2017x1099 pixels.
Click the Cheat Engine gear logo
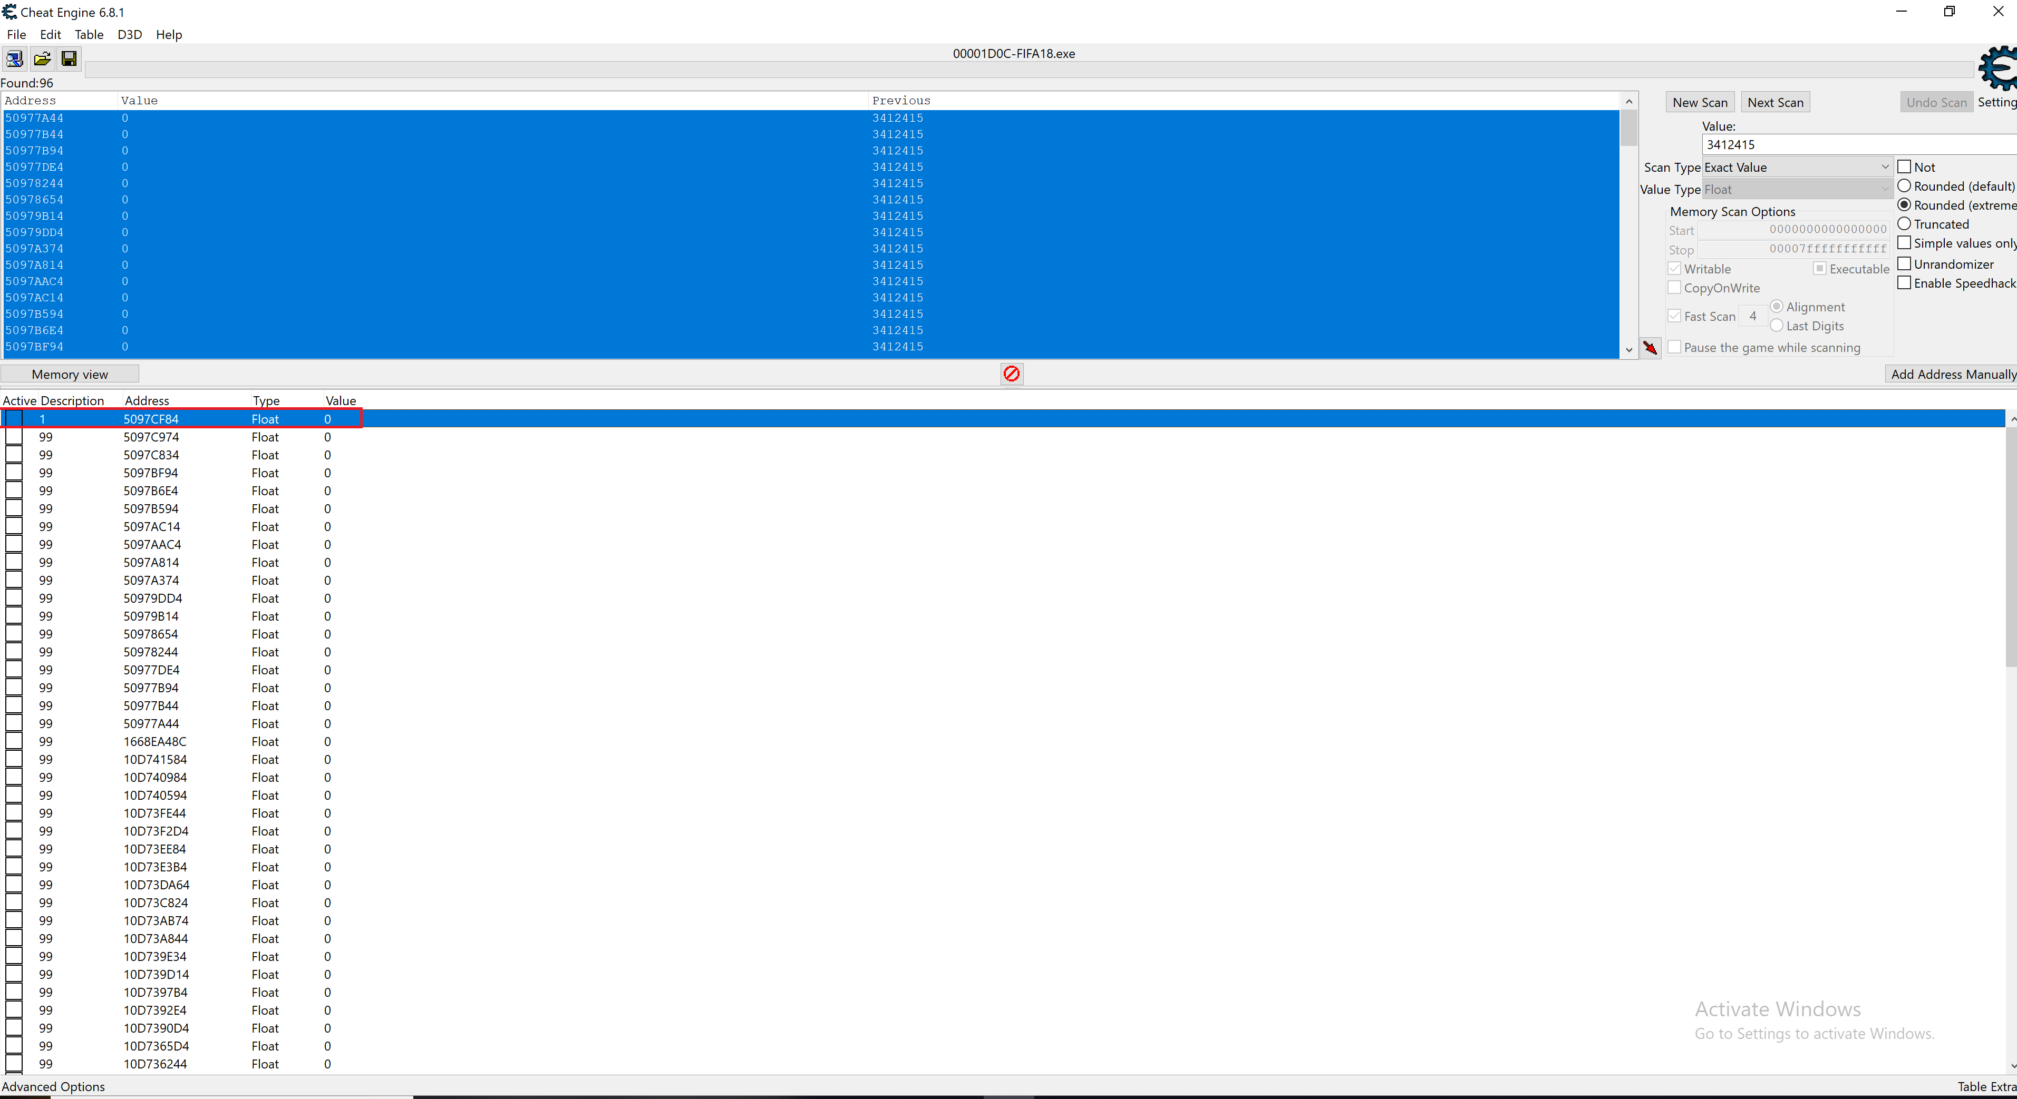1997,69
